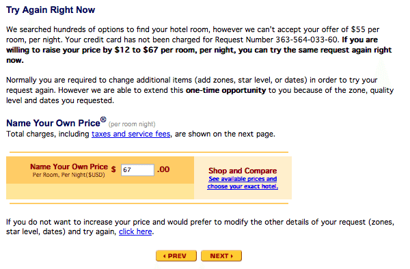410x269 pixels.
Task: Open the taxes and service fees link
Action: click(x=131, y=134)
